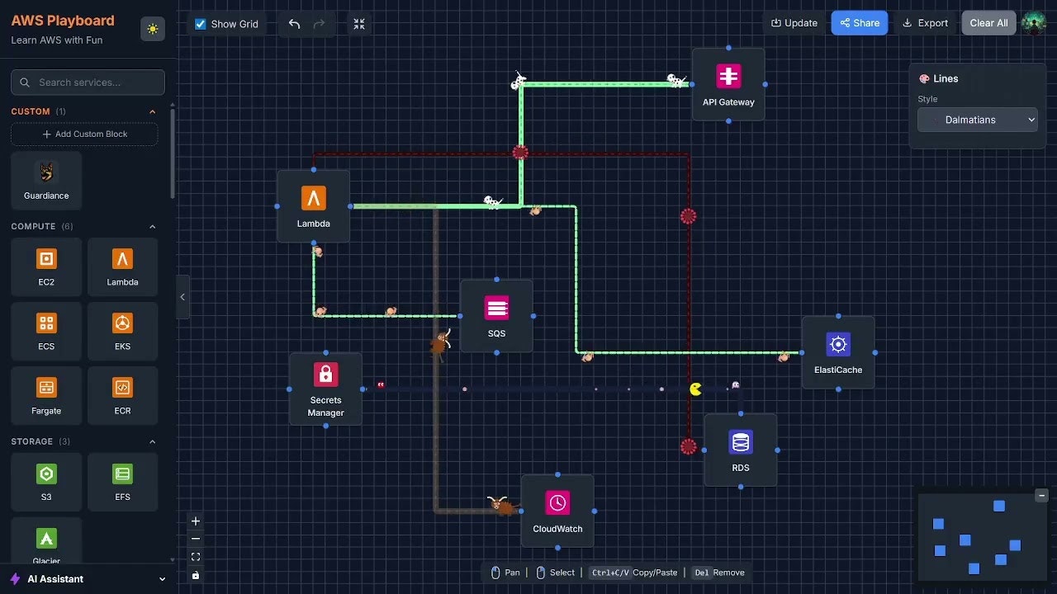Toggle the theme with the sun icon

click(x=153, y=28)
